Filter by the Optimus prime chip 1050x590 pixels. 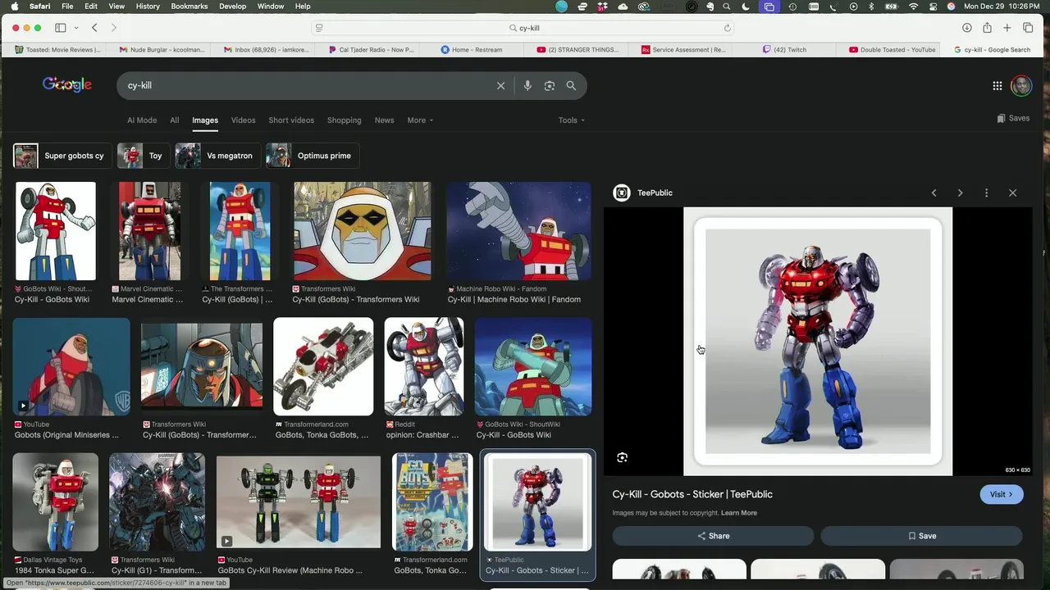312,156
